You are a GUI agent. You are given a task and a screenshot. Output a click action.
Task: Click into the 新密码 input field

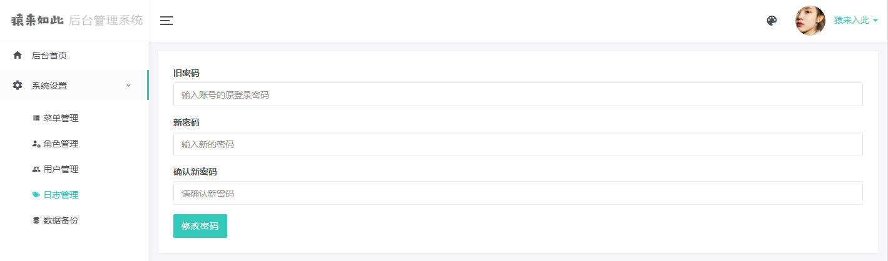[x=518, y=144]
